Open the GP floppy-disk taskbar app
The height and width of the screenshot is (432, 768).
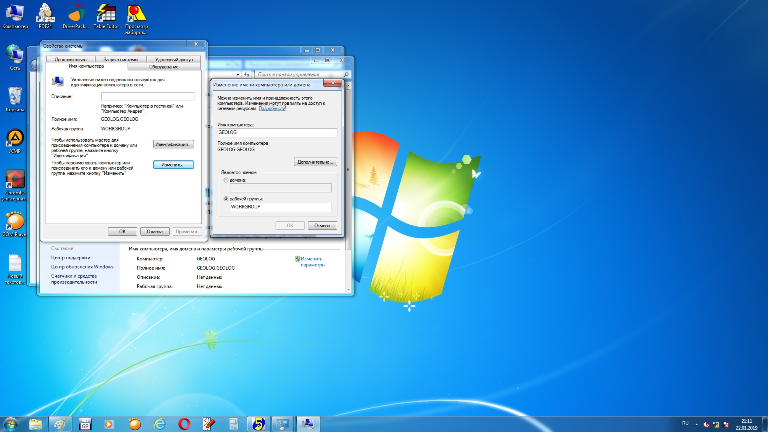click(x=85, y=424)
